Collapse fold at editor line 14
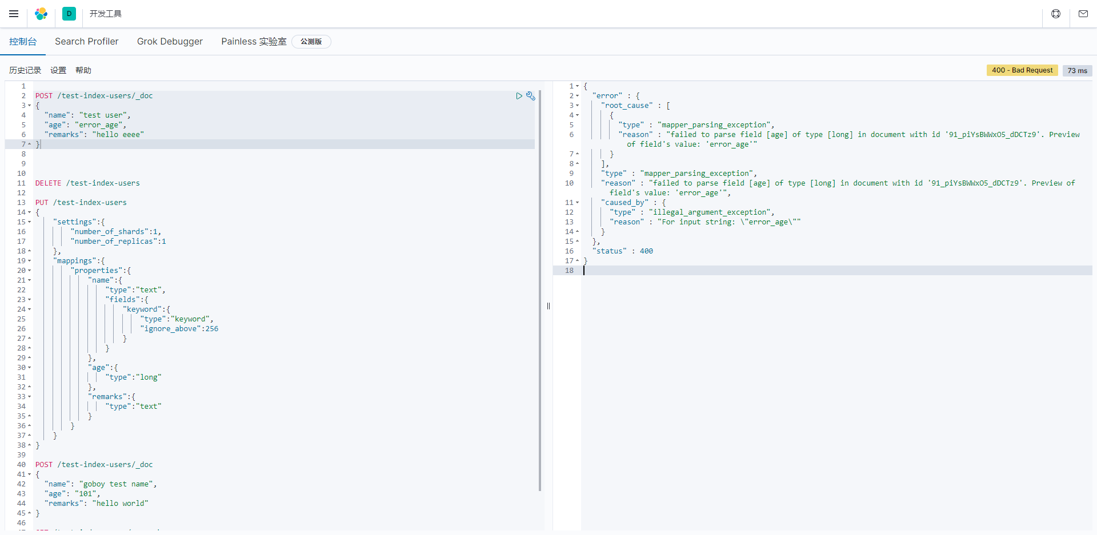Viewport: 1097px width, 535px height. (30, 212)
